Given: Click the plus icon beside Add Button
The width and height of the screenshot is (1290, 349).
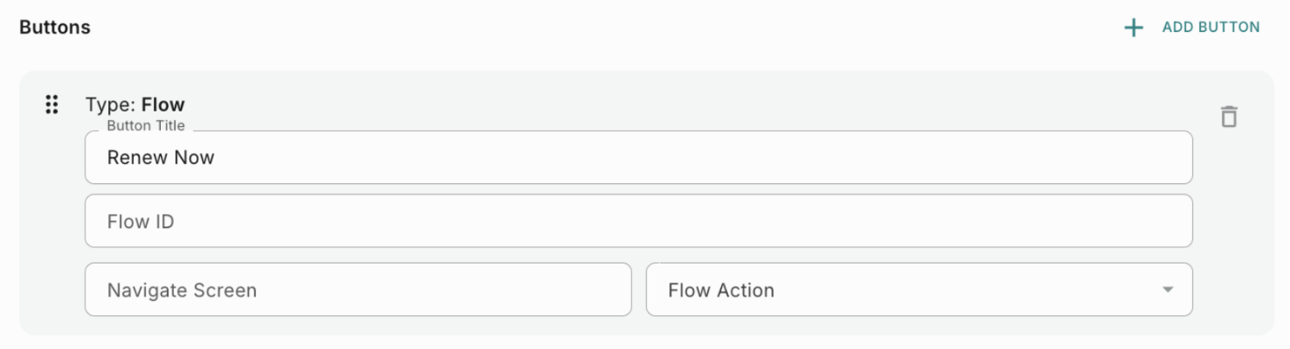Looking at the screenshot, I should click(x=1133, y=28).
